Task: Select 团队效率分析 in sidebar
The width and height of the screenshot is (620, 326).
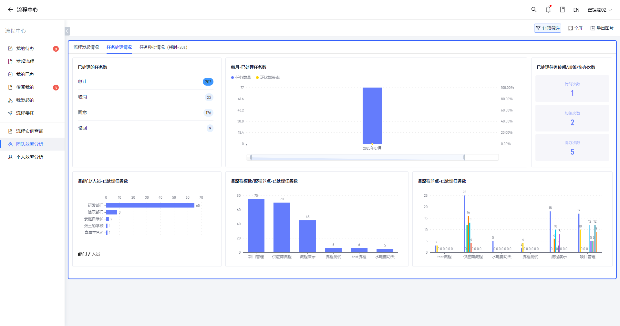Action: pos(32,144)
